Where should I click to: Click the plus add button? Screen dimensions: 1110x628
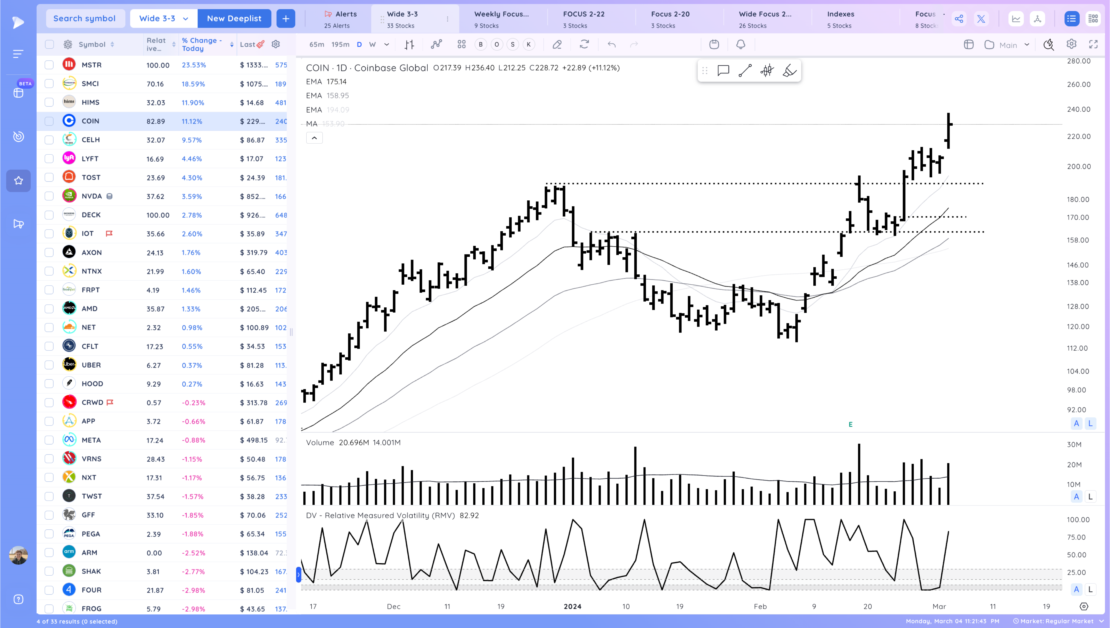286,19
